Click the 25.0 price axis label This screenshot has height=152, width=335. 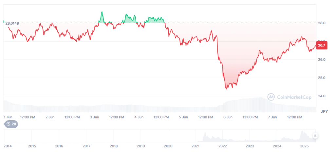click(321, 78)
